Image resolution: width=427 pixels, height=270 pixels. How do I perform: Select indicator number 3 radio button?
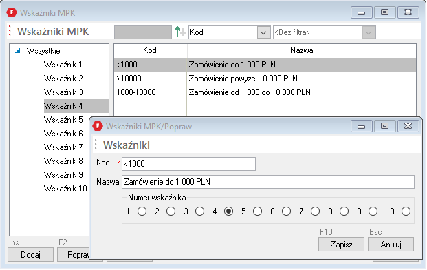point(199,211)
